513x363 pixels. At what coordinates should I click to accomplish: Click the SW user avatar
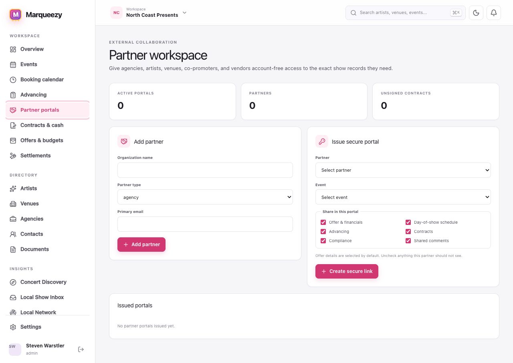coord(15,349)
